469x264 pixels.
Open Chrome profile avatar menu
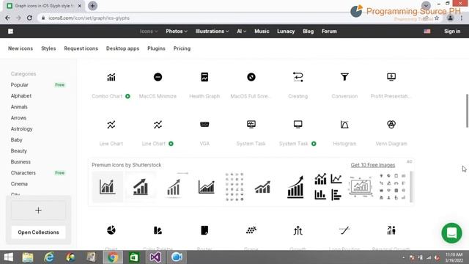point(450,18)
